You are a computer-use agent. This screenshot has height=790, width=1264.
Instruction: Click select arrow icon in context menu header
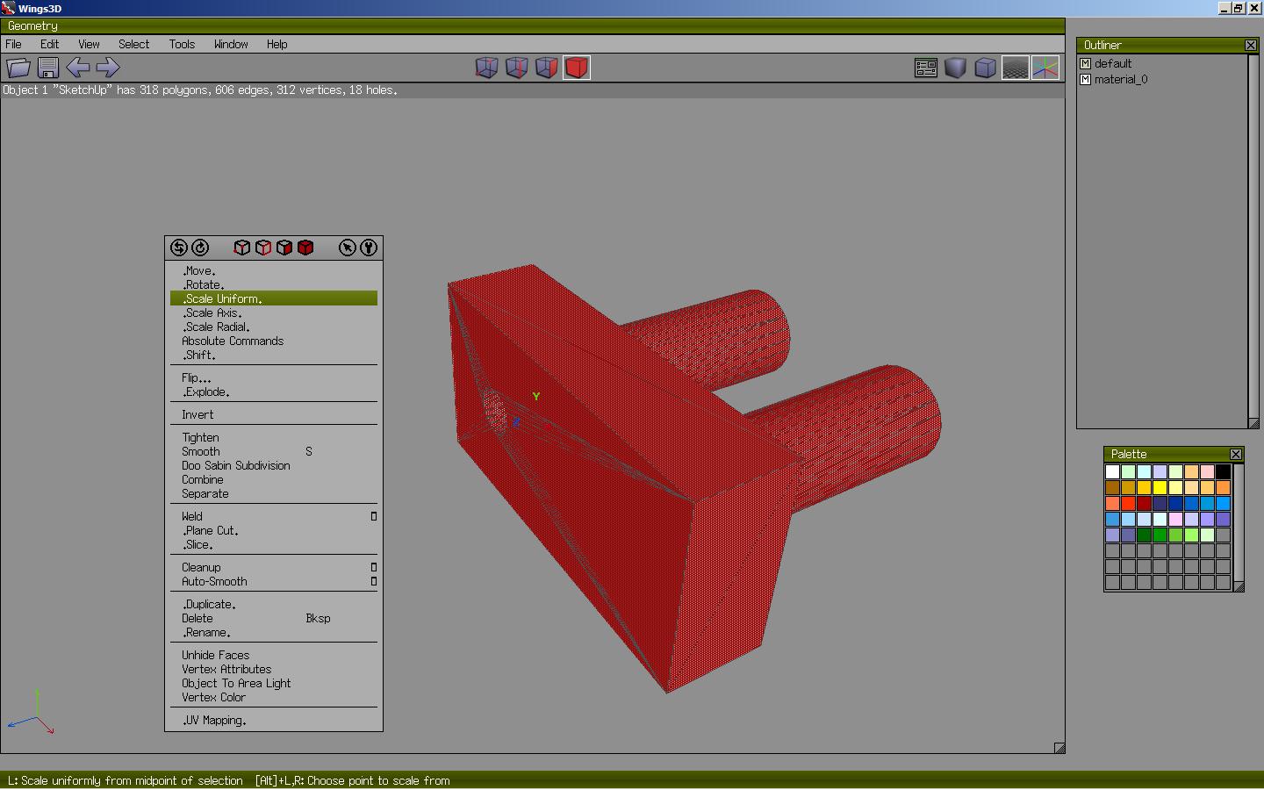click(348, 248)
